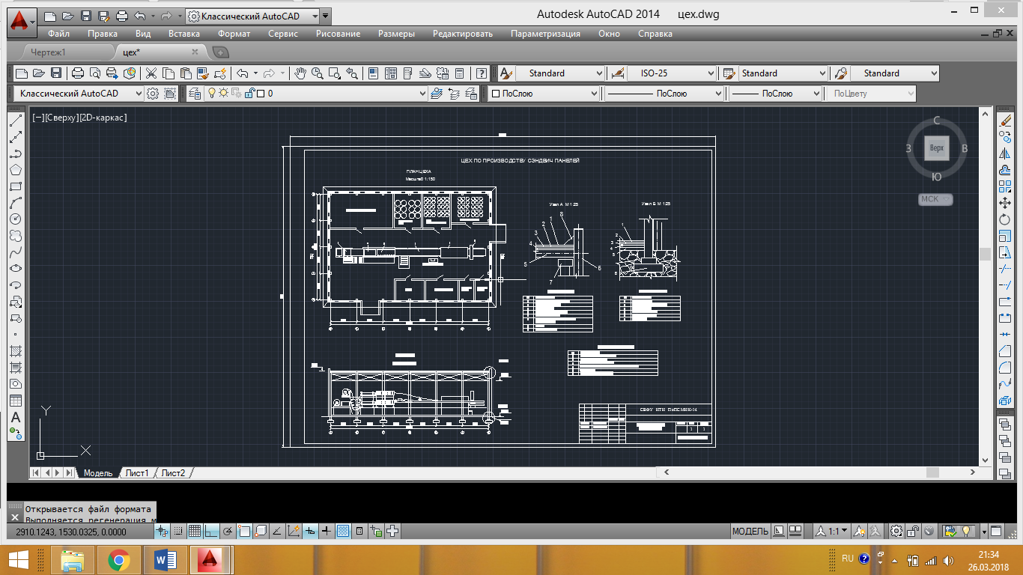Toggle Ortho Mode in status bar

[x=210, y=532]
